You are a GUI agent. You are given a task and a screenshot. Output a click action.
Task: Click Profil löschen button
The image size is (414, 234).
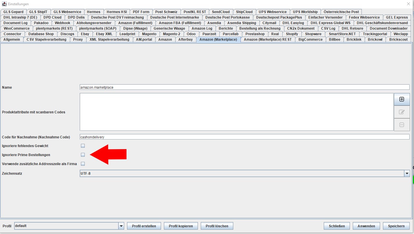217,226
